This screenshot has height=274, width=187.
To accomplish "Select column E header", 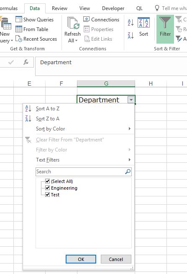I will (29, 84).
